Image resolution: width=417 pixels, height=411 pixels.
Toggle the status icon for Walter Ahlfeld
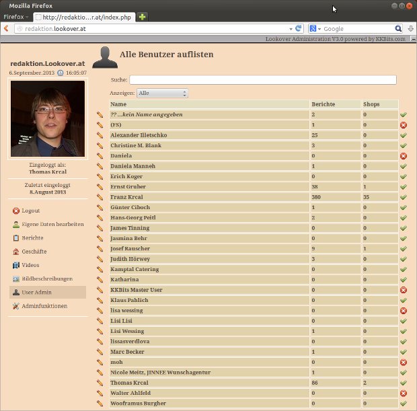tap(404, 394)
